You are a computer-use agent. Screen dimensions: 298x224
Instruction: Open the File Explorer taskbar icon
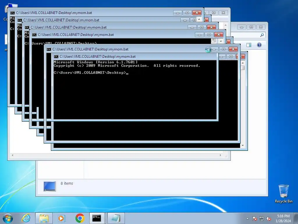click(44, 218)
